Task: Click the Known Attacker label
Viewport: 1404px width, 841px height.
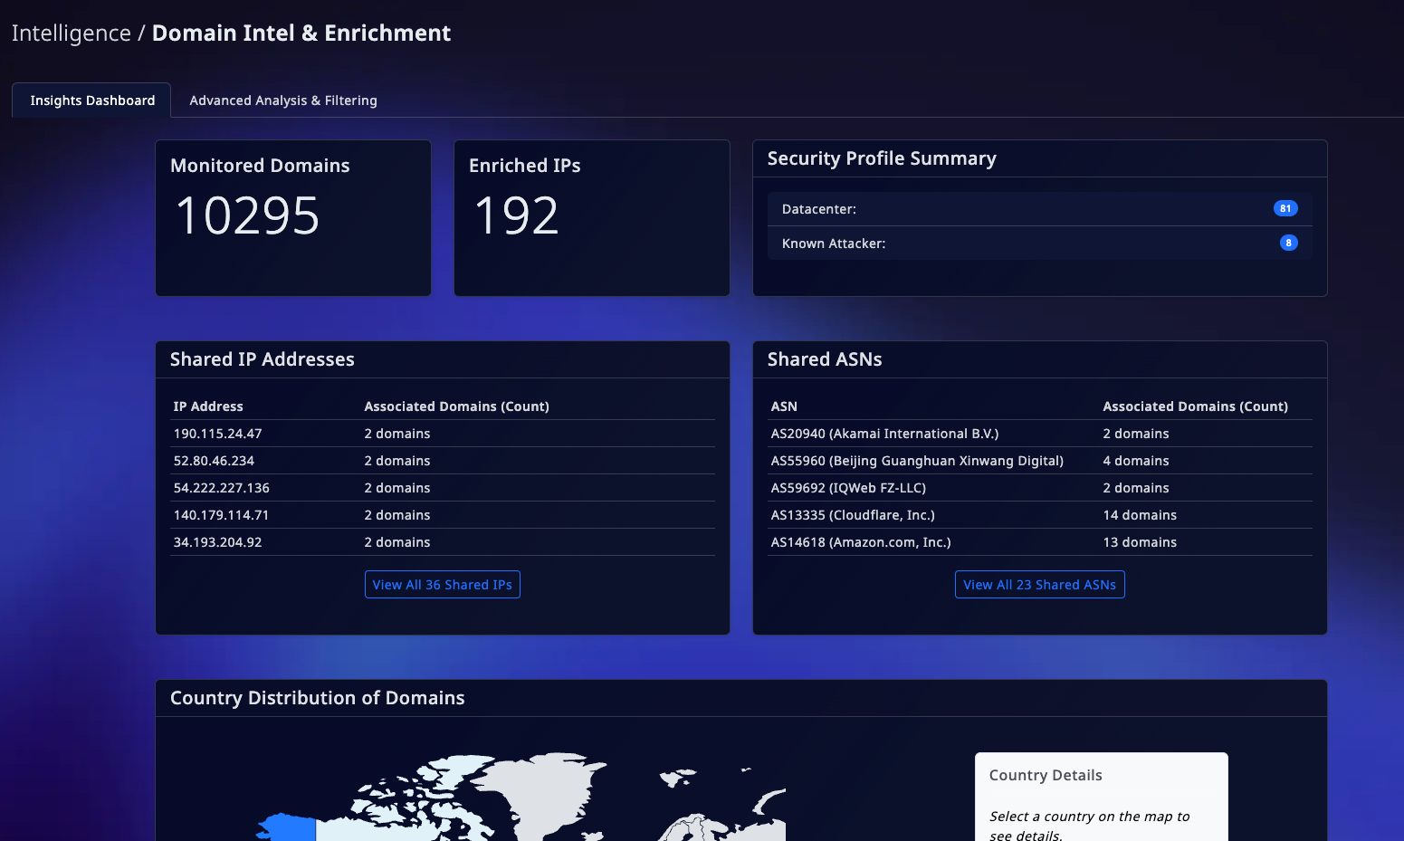Action: point(834,244)
